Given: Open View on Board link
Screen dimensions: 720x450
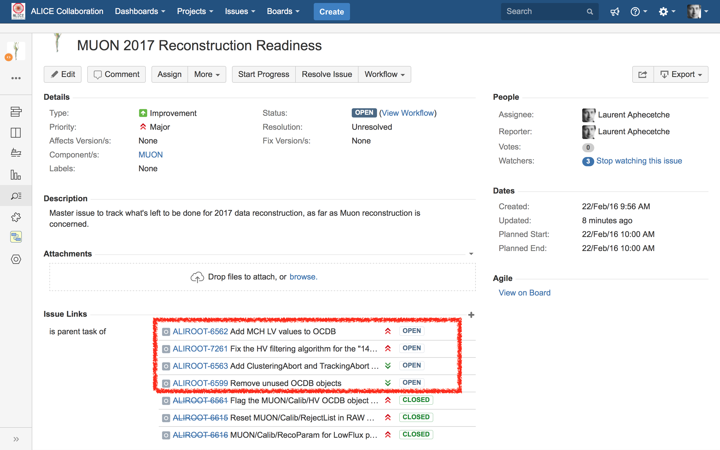Looking at the screenshot, I should click(524, 293).
